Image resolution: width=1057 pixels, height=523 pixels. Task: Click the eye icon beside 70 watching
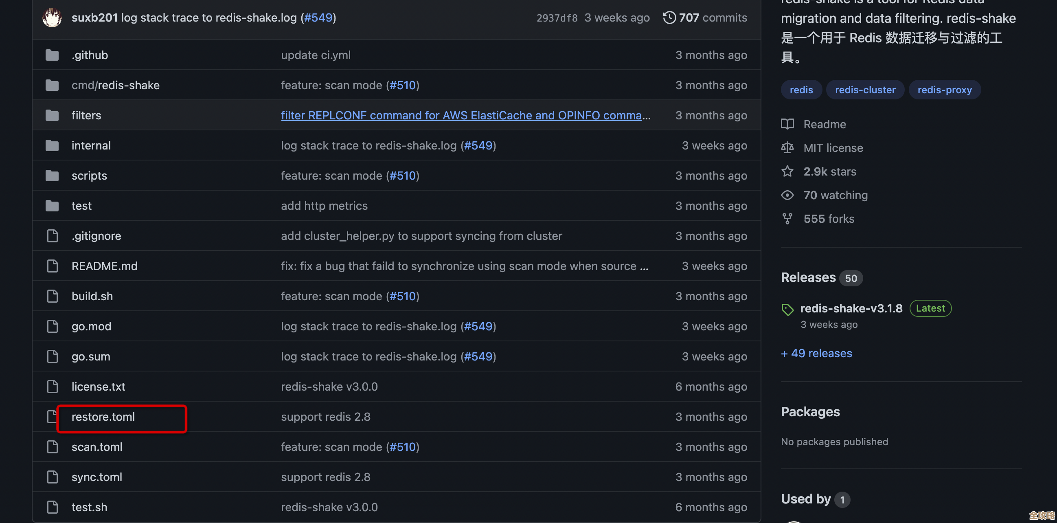[787, 195]
